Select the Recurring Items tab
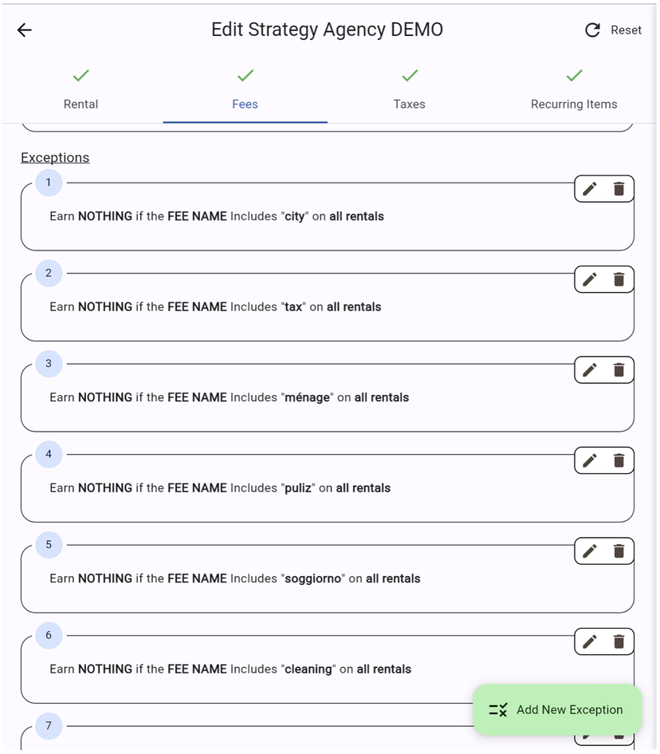The image size is (660, 754). 574,104
